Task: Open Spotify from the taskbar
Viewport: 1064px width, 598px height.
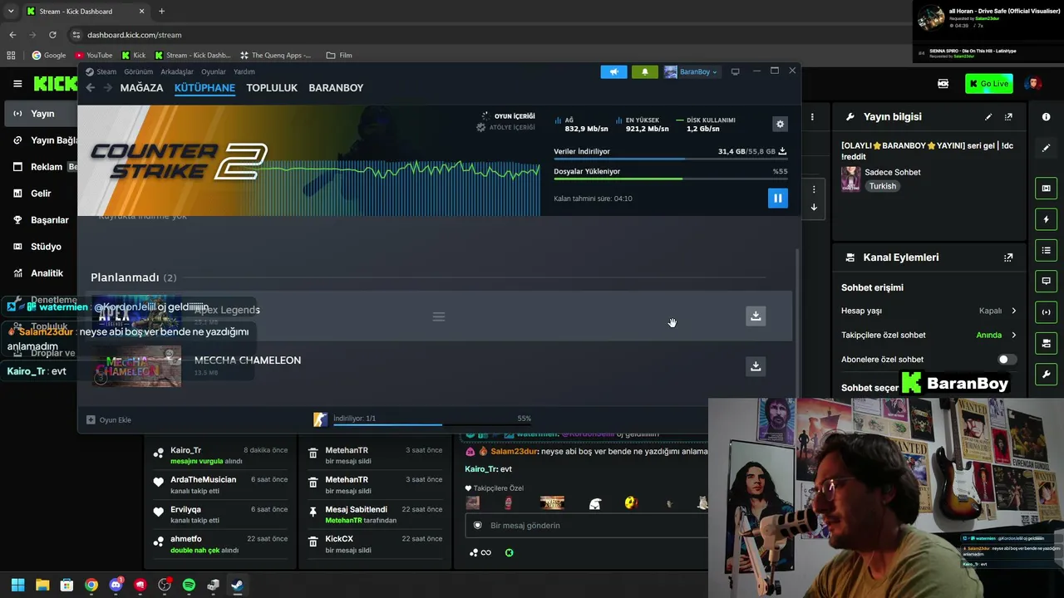Action: point(189,585)
